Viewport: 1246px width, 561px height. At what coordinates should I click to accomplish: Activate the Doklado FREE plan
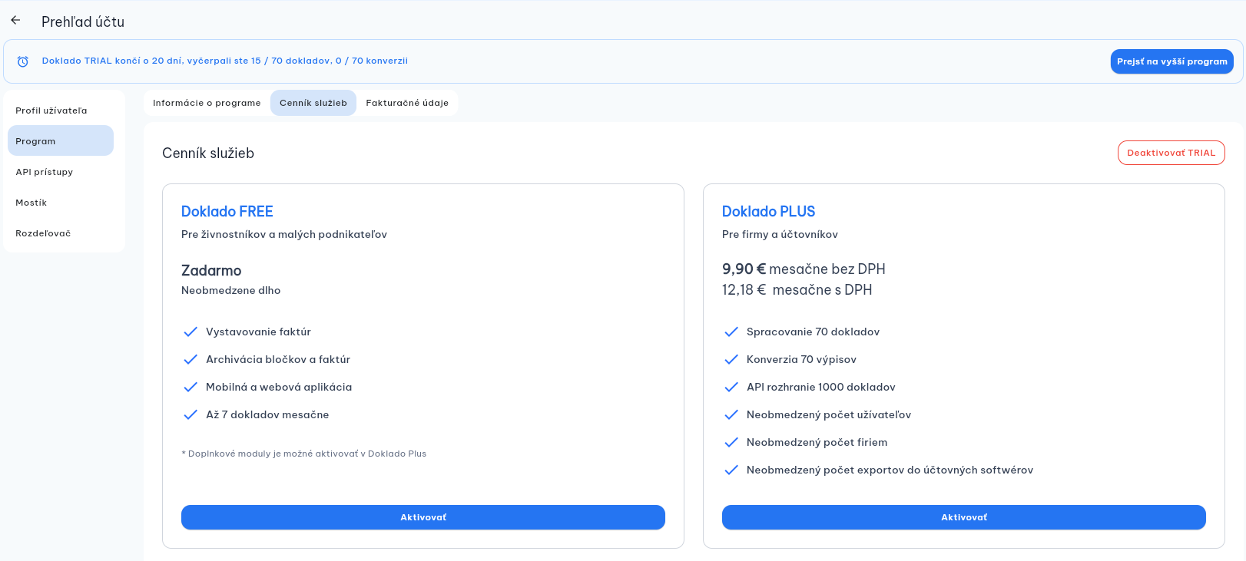click(x=423, y=517)
